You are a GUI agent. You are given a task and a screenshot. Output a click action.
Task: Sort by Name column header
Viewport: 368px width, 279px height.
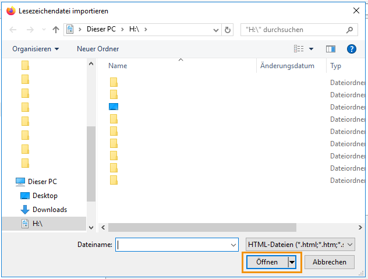(x=118, y=66)
